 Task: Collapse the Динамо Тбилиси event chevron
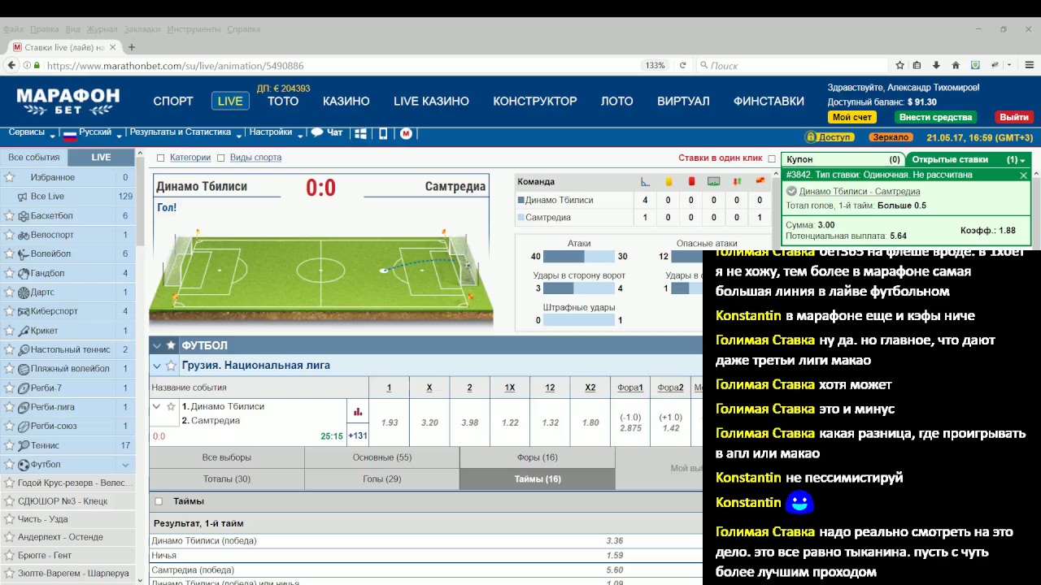(156, 406)
